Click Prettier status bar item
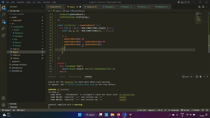This screenshot has width=210, height=118. point(196,110)
